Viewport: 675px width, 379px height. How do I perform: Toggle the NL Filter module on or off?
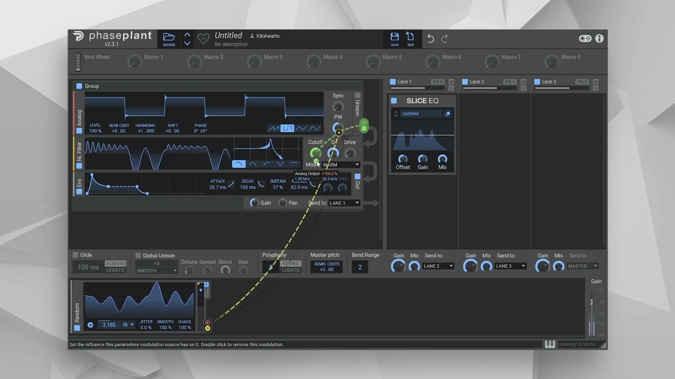pos(79,166)
